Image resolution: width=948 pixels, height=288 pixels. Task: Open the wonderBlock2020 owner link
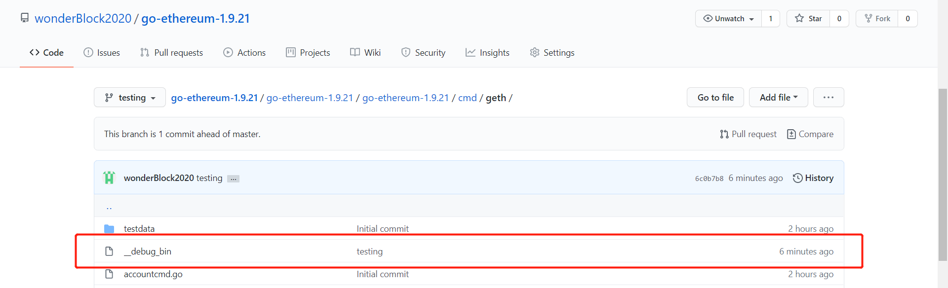point(83,18)
